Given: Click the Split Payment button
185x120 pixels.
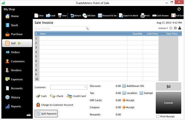Looking at the screenshot, I should tap(46, 114).
